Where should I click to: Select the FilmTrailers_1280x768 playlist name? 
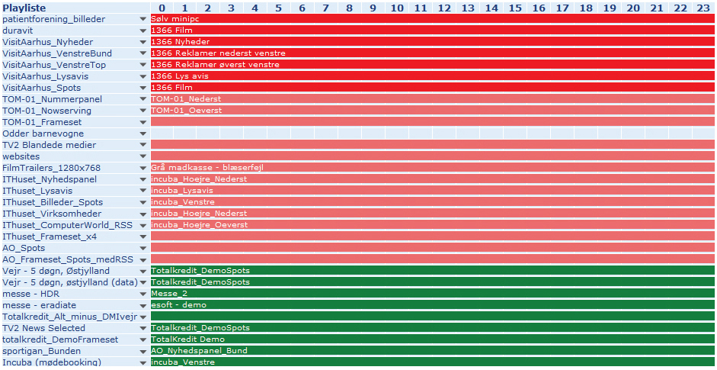point(51,168)
